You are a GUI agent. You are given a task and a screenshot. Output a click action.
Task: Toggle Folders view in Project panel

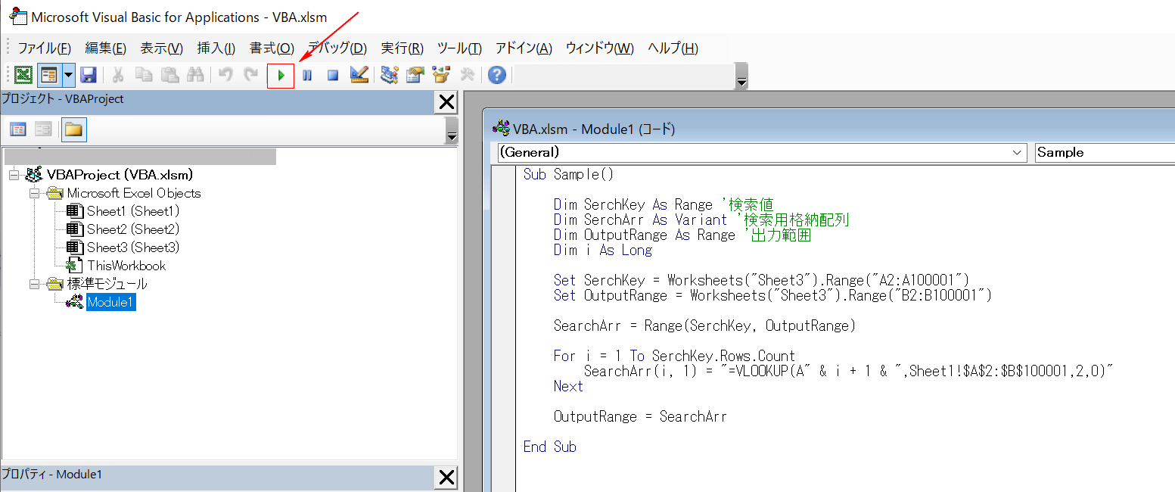point(73,129)
